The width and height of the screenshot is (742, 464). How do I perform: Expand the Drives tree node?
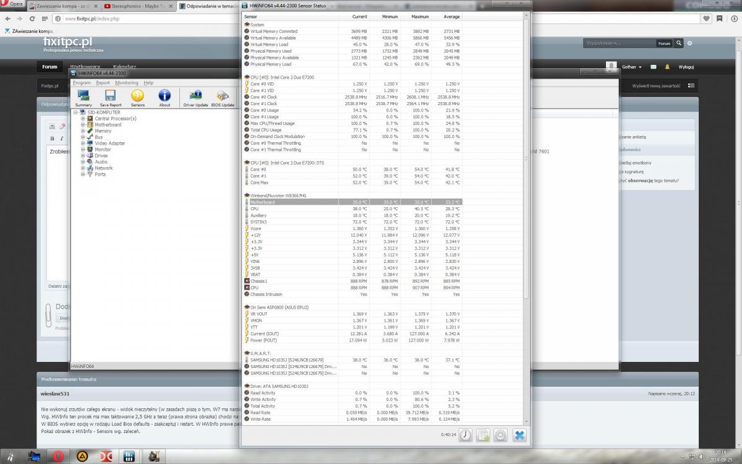click(x=82, y=155)
